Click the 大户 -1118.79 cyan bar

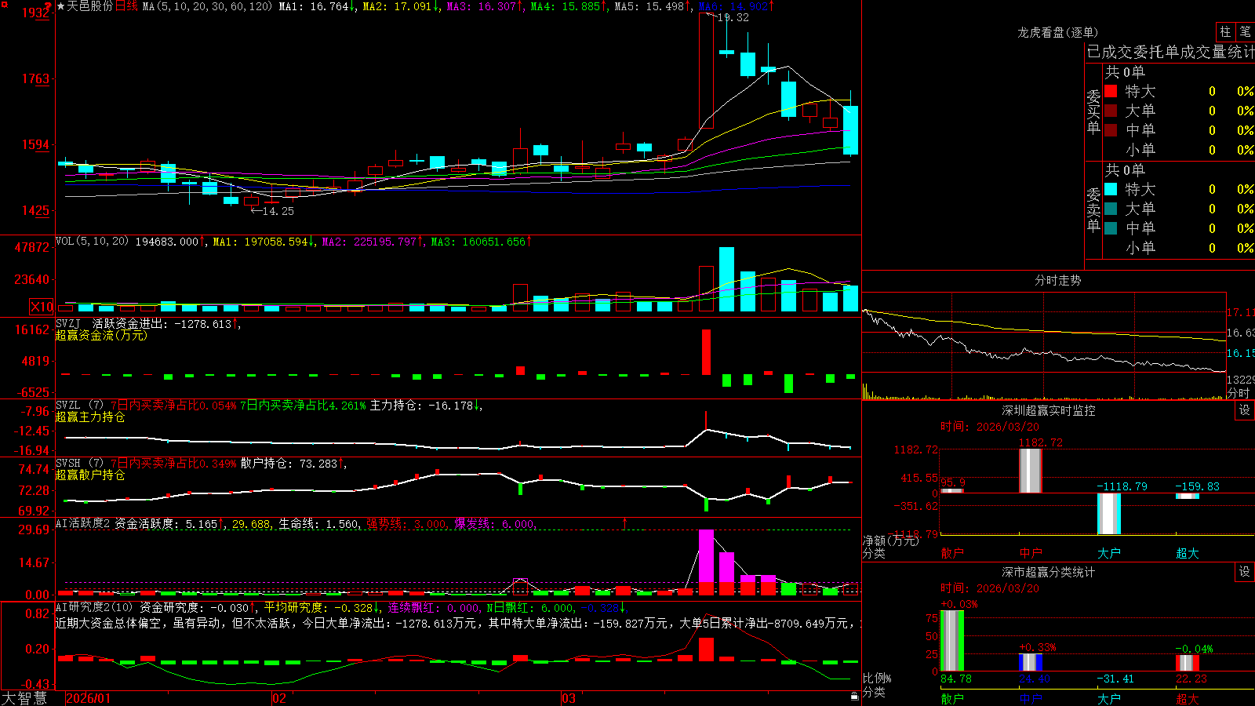pos(1108,514)
